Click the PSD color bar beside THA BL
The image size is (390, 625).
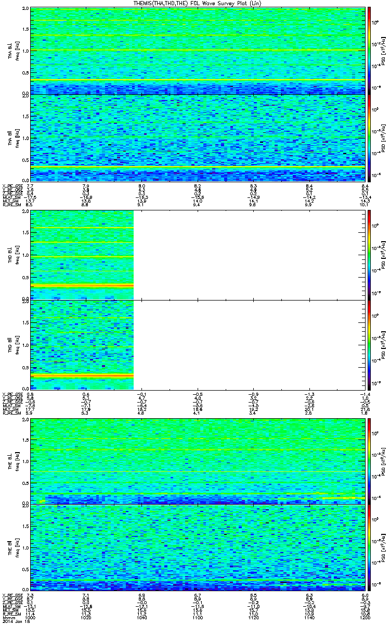point(369,51)
